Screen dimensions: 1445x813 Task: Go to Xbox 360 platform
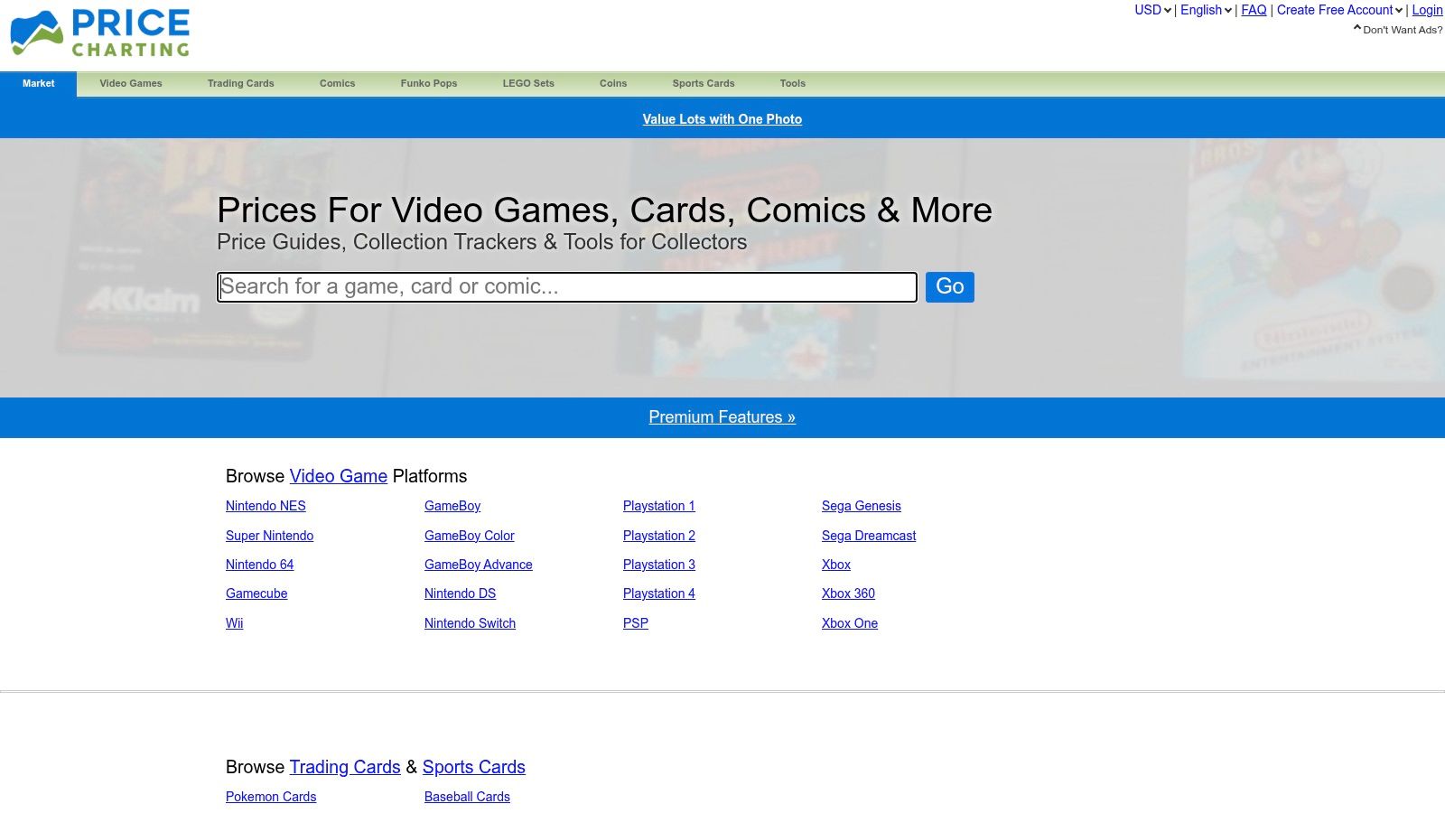click(x=849, y=593)
